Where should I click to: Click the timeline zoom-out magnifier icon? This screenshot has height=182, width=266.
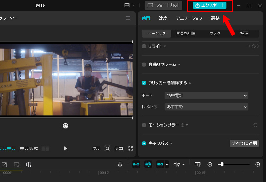(x=210, y=164)
